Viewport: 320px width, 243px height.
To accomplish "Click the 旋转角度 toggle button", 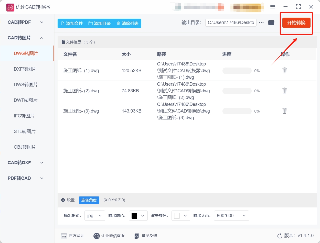I will pyautogui.click(x=89, y=200).
